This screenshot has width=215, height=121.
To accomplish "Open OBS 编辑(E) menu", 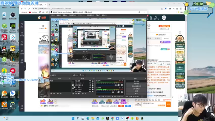I will click(59, 15).
